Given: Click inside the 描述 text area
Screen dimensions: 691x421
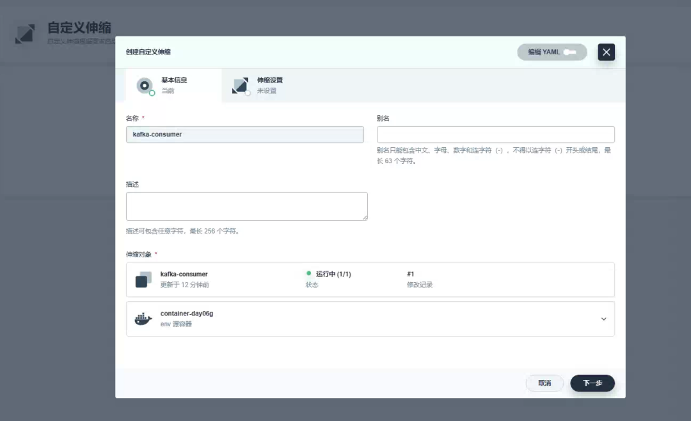Looking at the screenshot, I should tap(246, 206).
